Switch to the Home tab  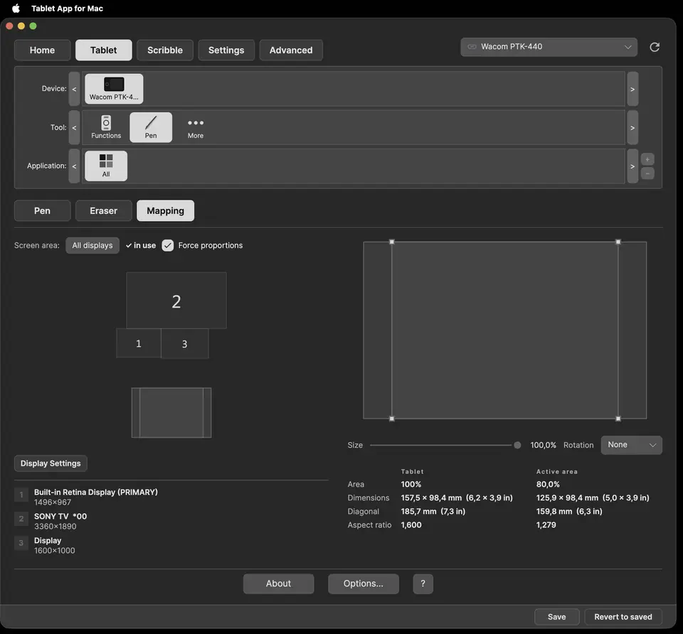tap(42, 50)
